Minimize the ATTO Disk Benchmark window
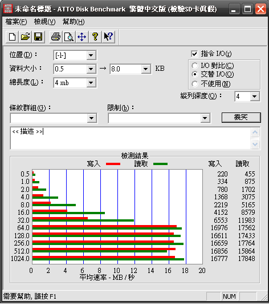The width and height of the screenshot is (269, 305). point(234,9)
